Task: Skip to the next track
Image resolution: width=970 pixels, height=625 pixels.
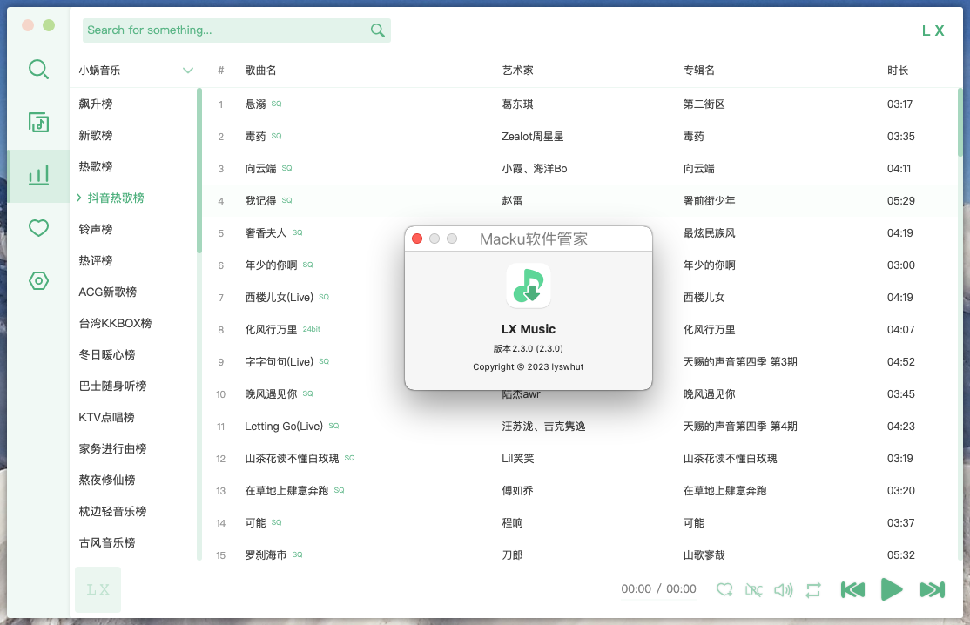Action: coord(933,590)
